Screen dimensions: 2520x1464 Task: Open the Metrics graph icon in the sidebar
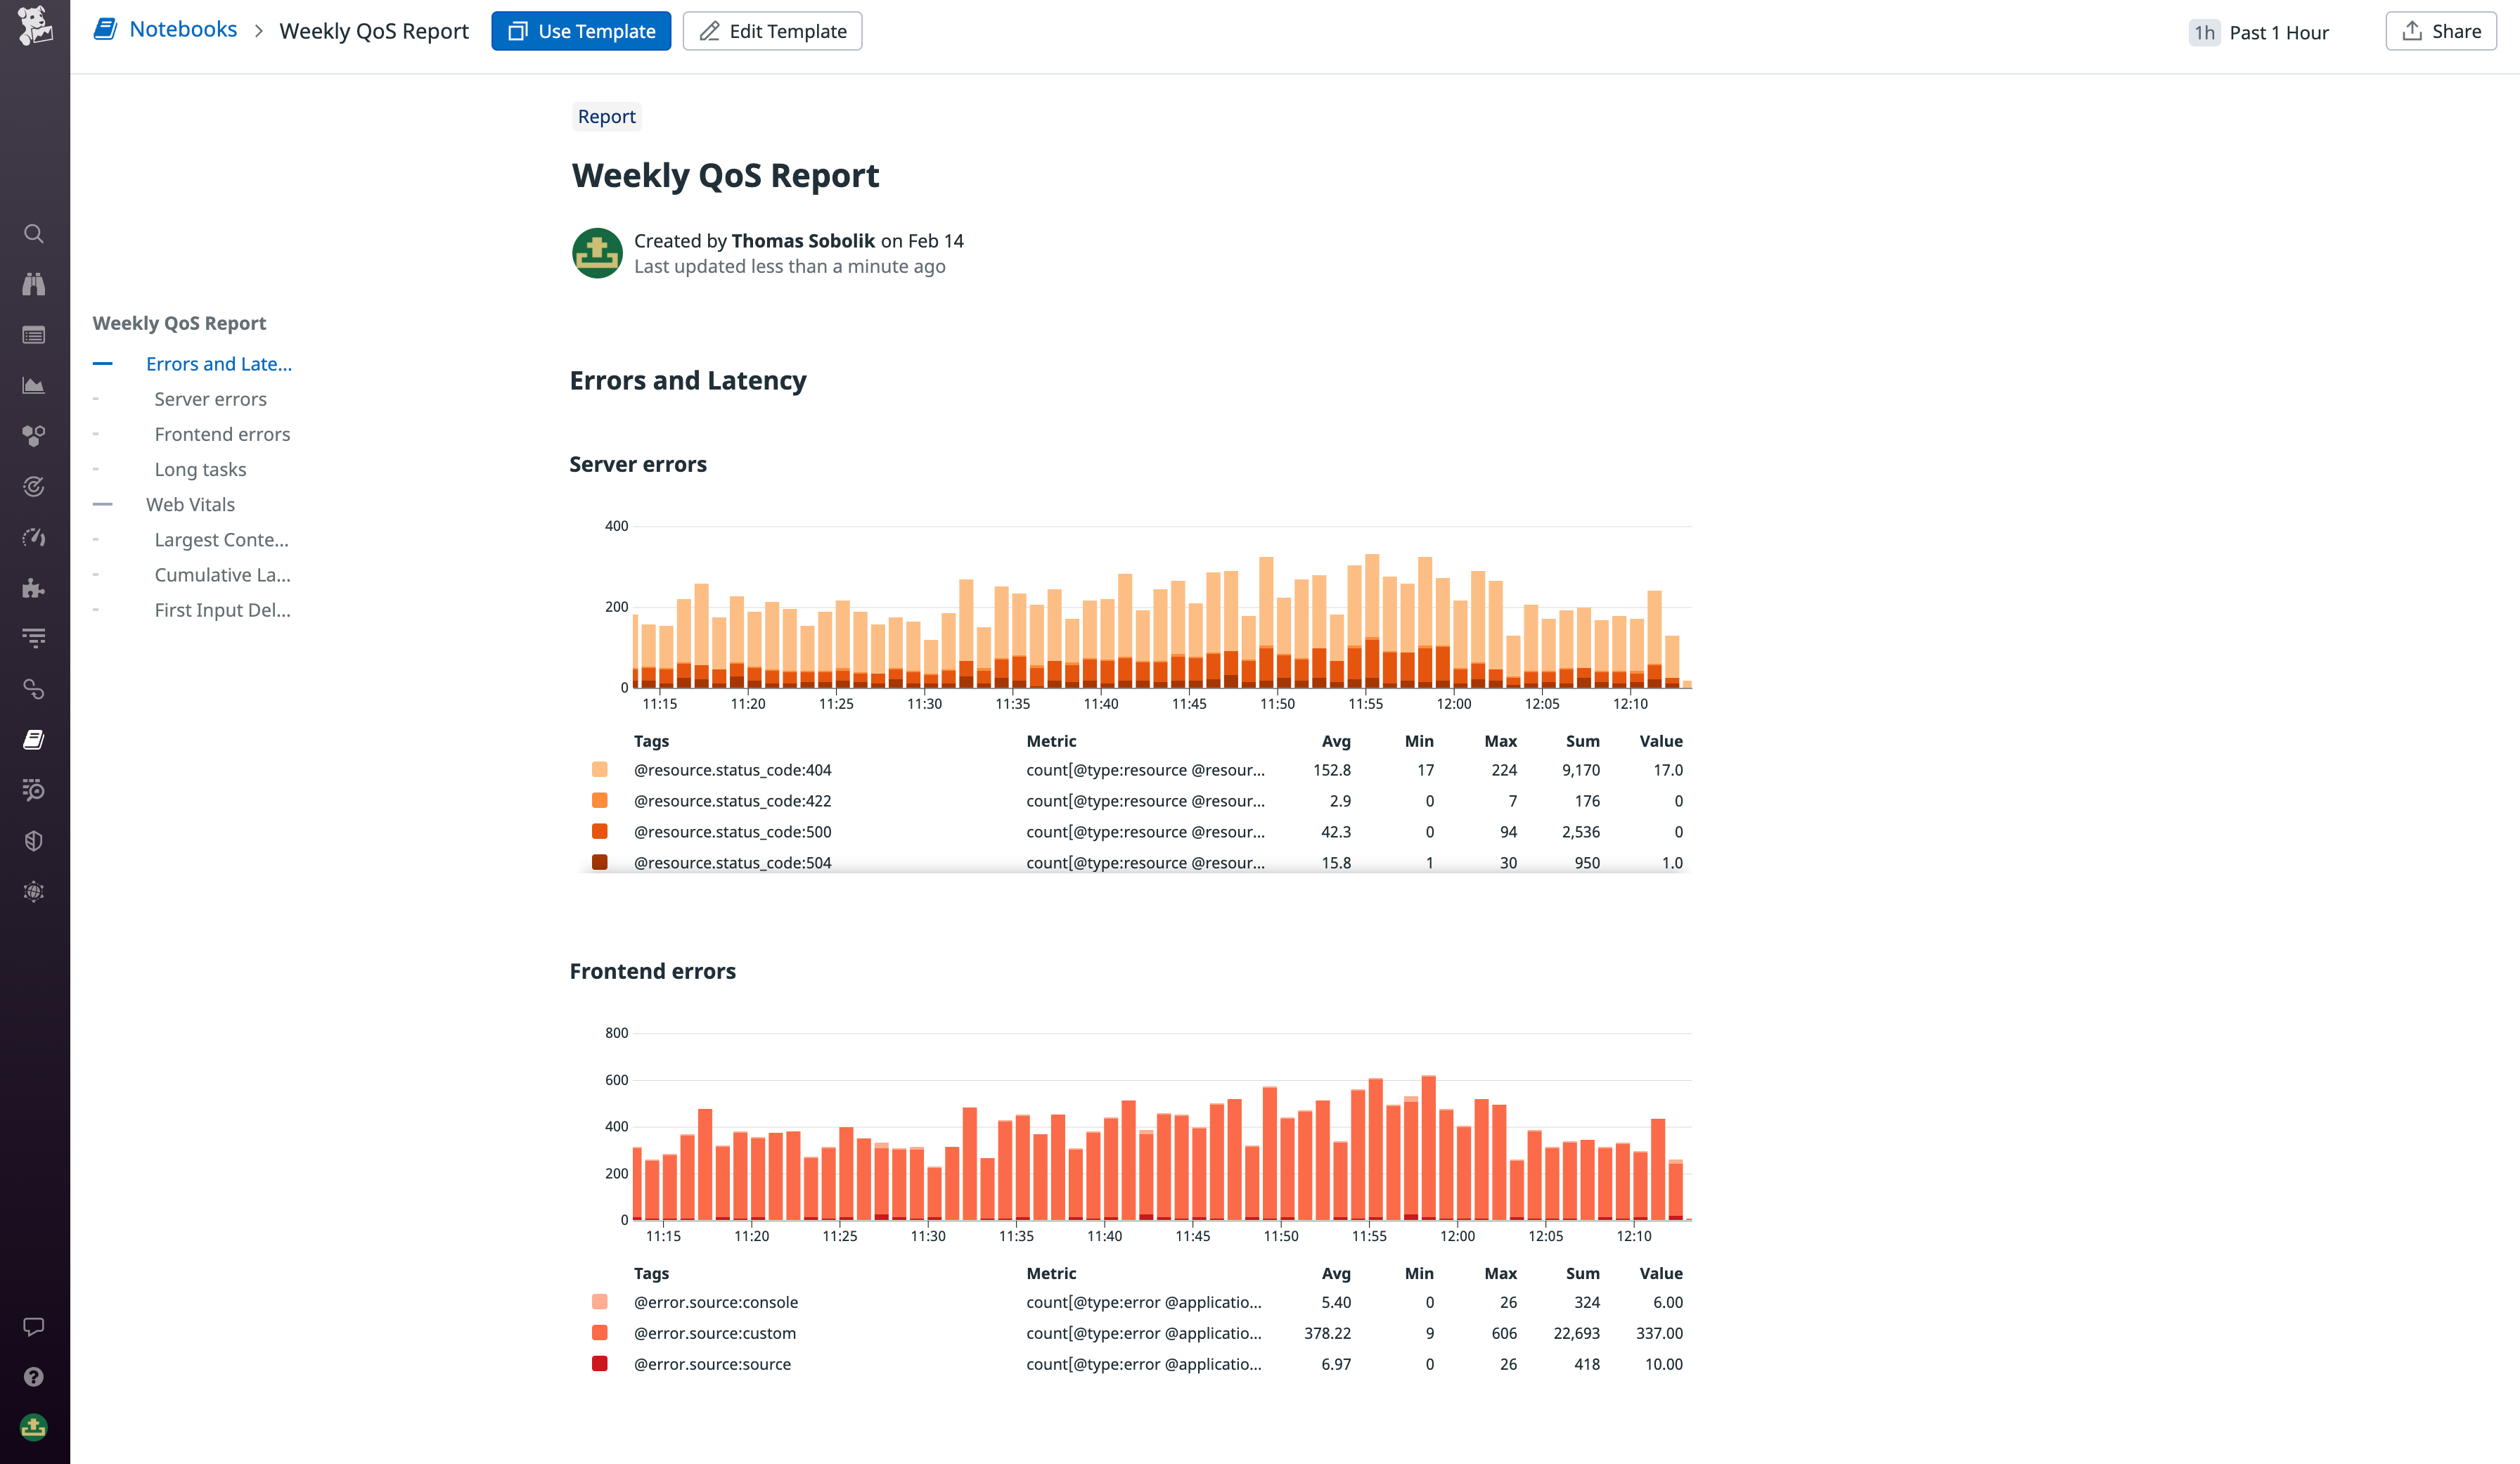pos(34,385)
